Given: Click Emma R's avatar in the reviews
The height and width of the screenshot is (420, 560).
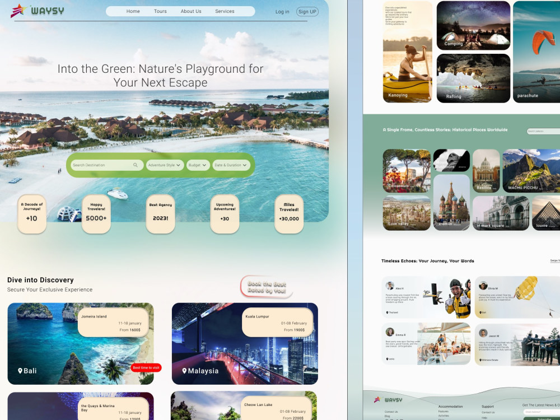Looking at the screenshot, I should point(390,332).
